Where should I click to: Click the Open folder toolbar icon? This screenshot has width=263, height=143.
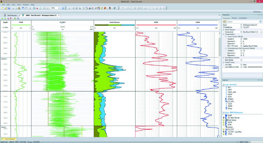[x=6, y=8]
